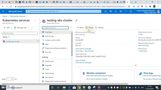Collapse the resource menu with double chevron

(71, 28)
